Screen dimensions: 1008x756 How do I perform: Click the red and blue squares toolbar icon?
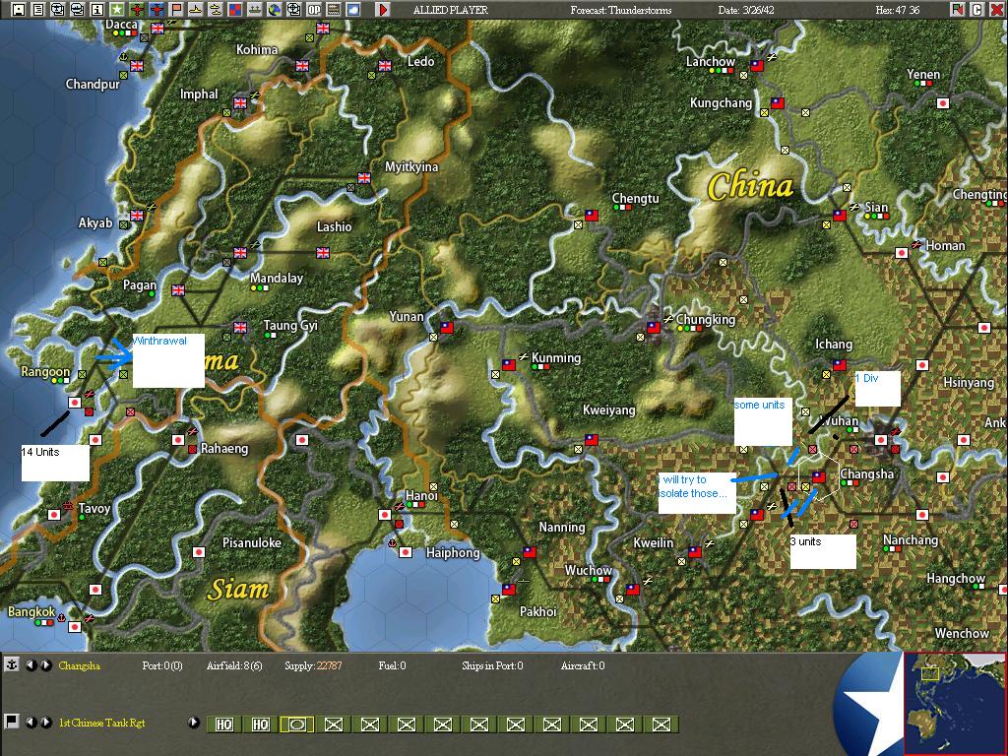tap(235, 10)
